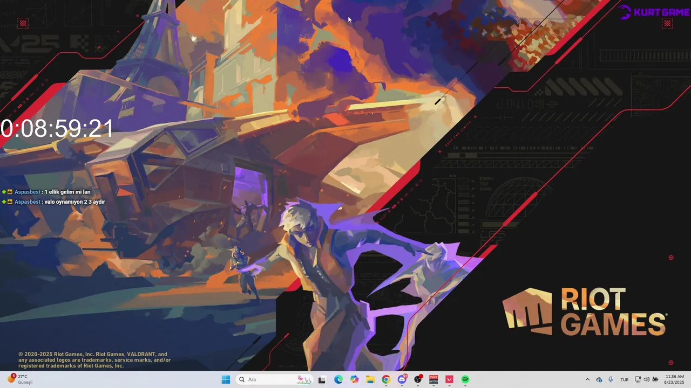
Task: Open Discord with unread badge
Action: (x=402, y=379)
